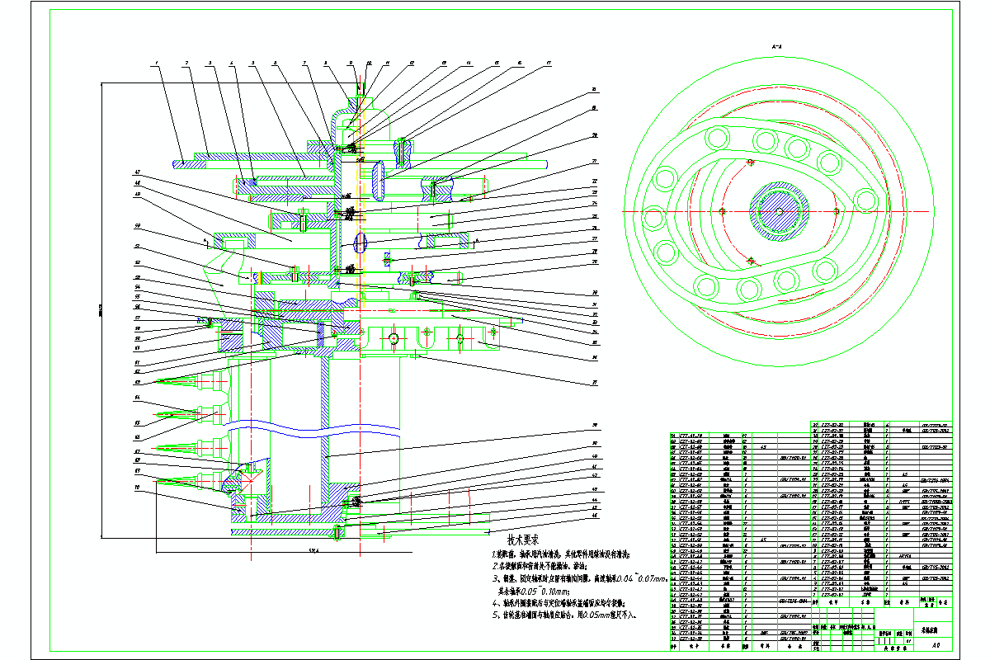Viewport: 990px width, 660px height.
Task: Click part callout number '9'
Action: click(350, 63)
